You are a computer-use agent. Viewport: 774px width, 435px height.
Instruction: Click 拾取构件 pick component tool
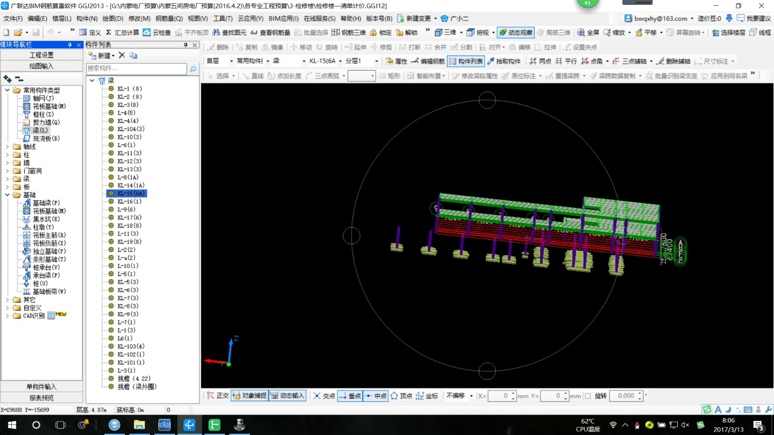(x=504, y=61)
